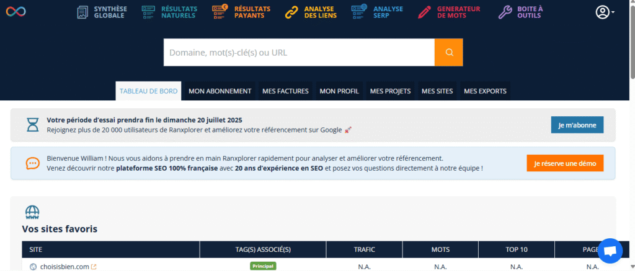Viewport: 635px width, 271px height.
Task: Select Analyse SERP menu label
Action: [x=388, y=12]
